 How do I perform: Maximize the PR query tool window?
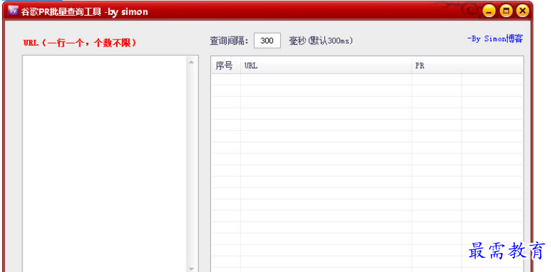click(506, 12)
